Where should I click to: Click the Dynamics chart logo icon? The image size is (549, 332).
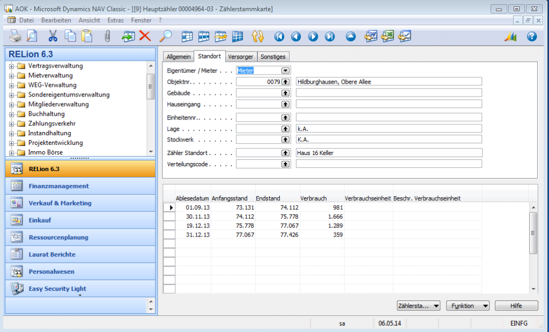pyautogui.click(x=510, y=36)
